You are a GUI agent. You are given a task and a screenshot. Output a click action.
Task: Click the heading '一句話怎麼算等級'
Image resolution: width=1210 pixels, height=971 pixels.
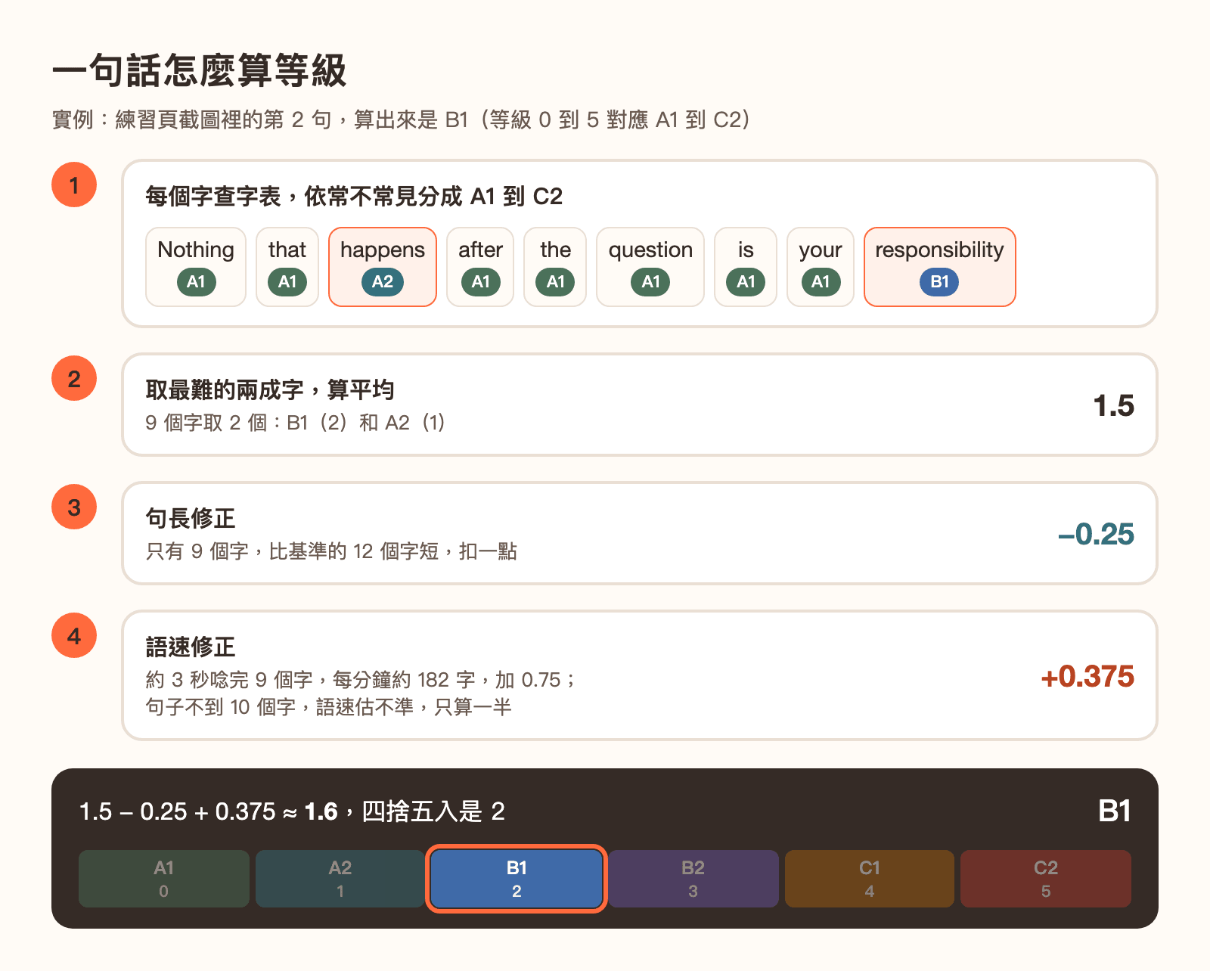(x=199, y=71)
